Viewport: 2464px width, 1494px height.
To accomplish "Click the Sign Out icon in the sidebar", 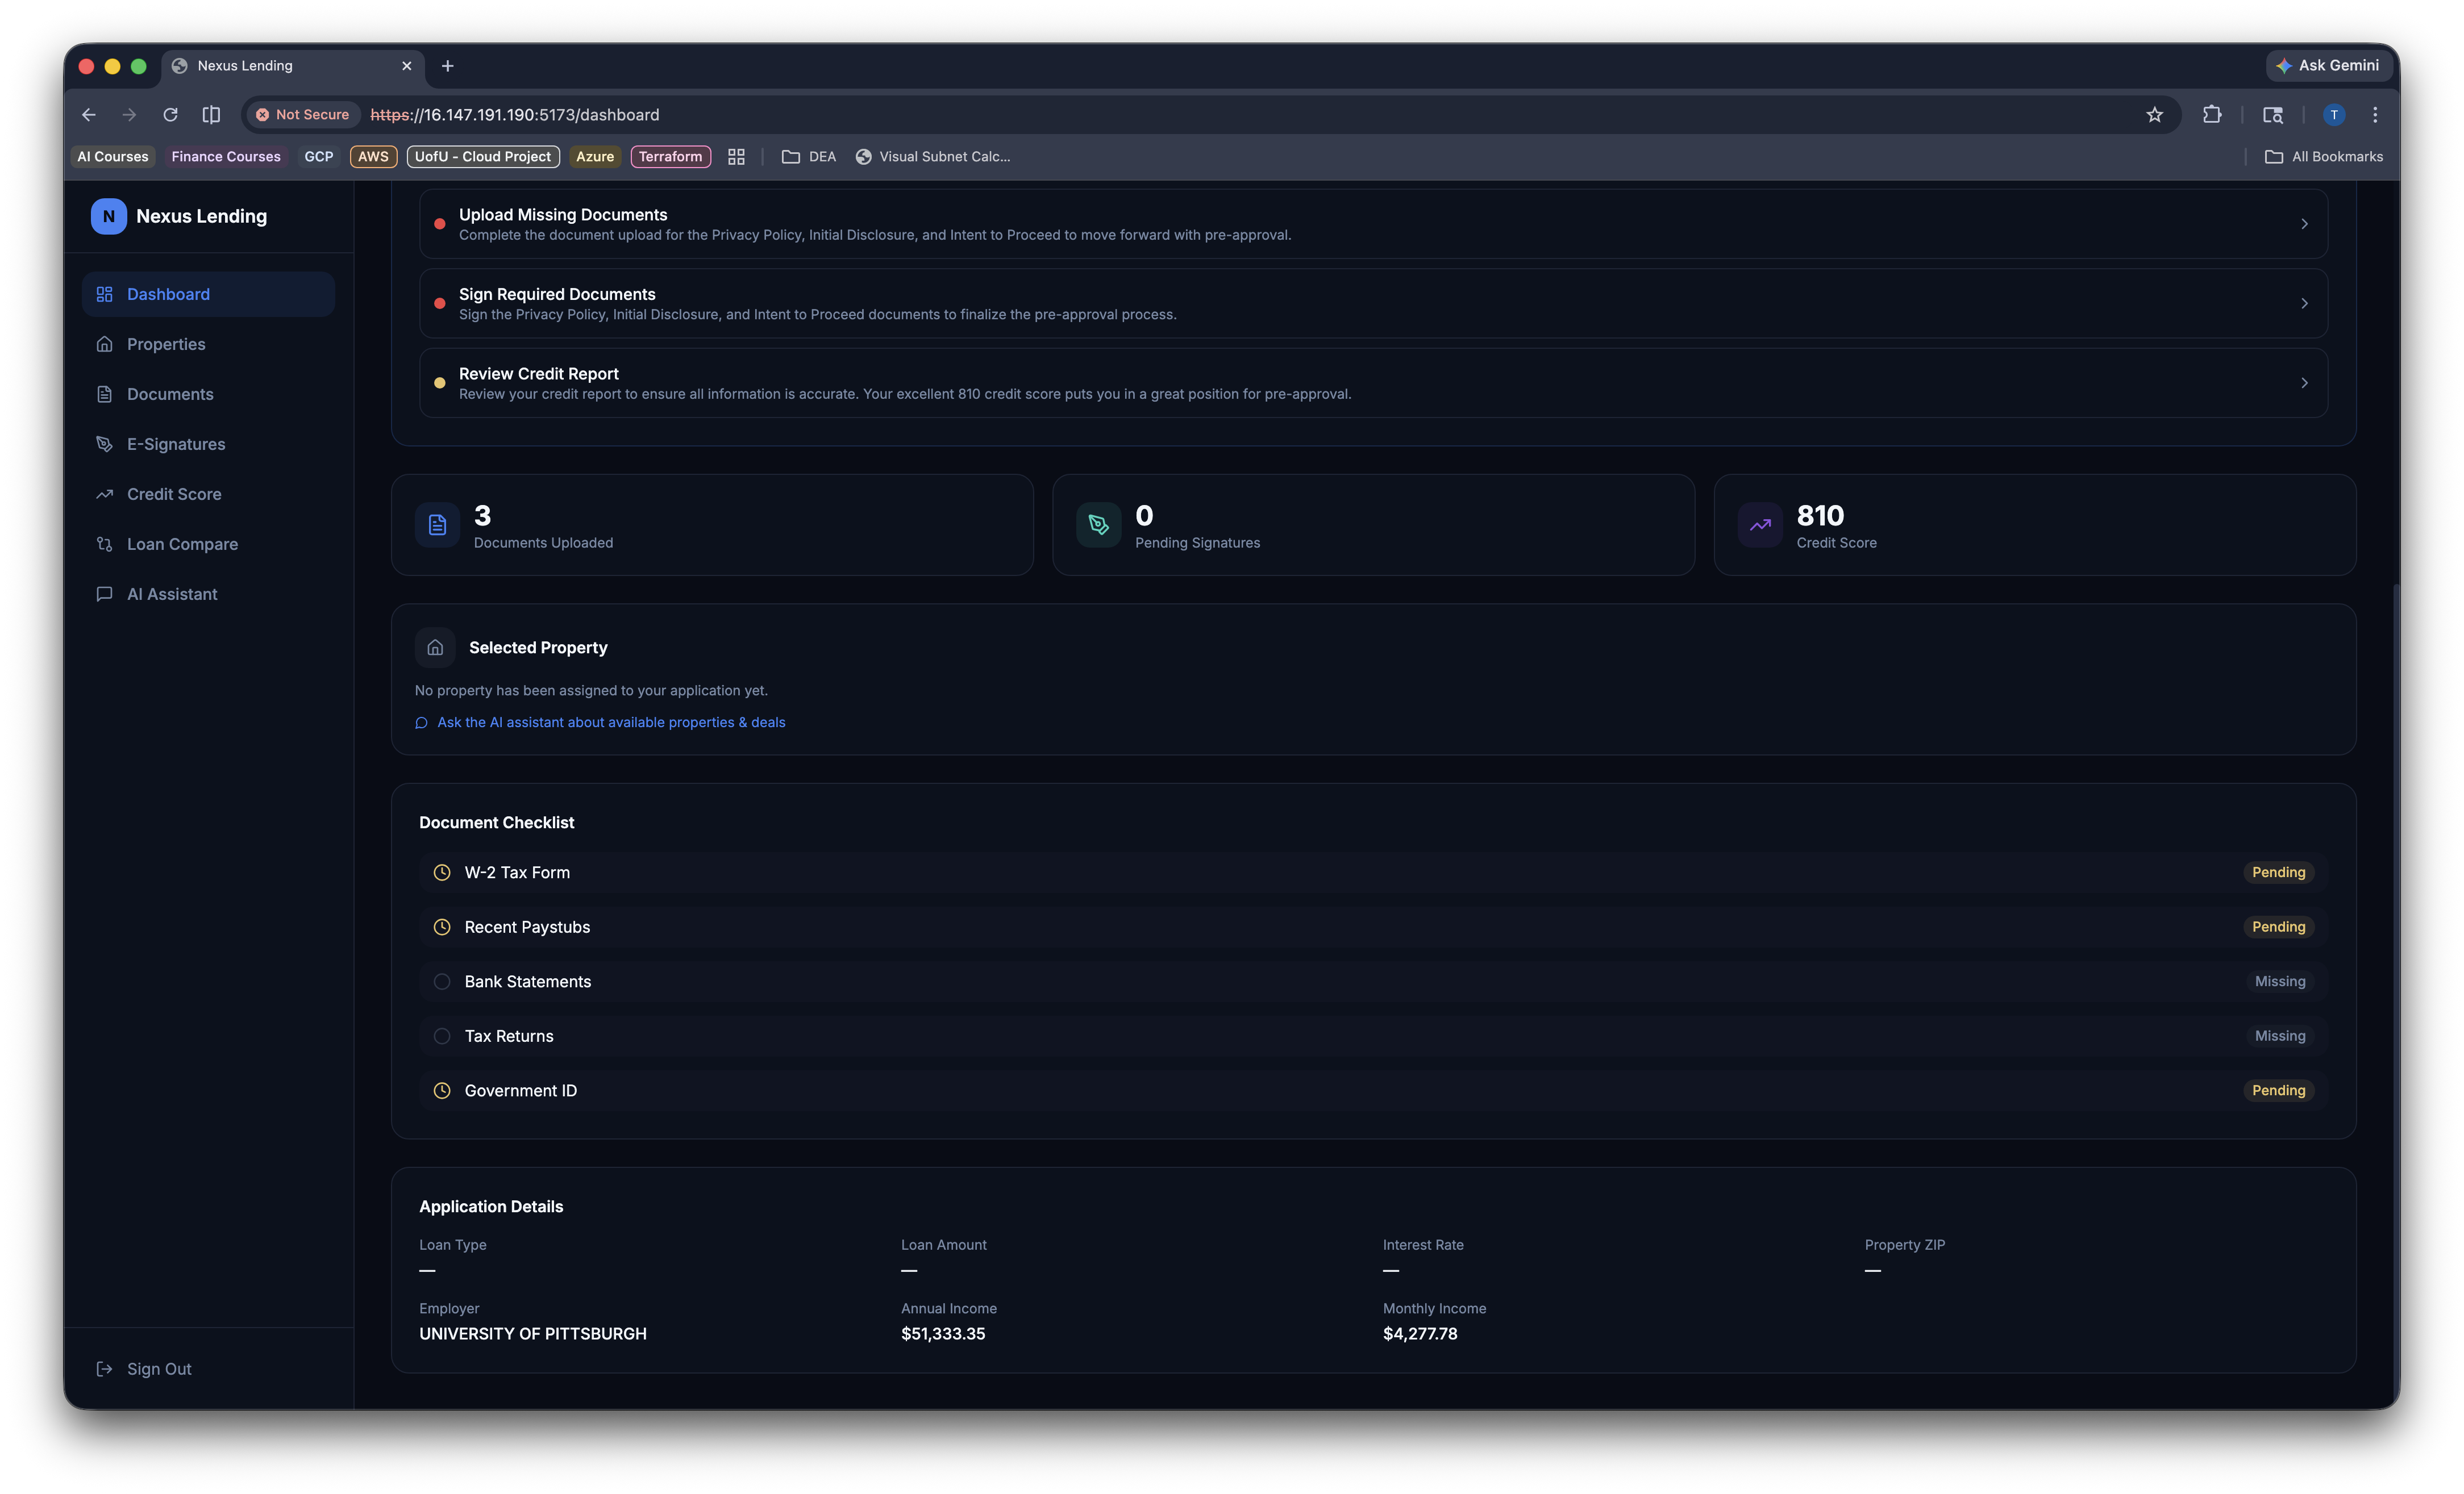I will pos(104,1369).
